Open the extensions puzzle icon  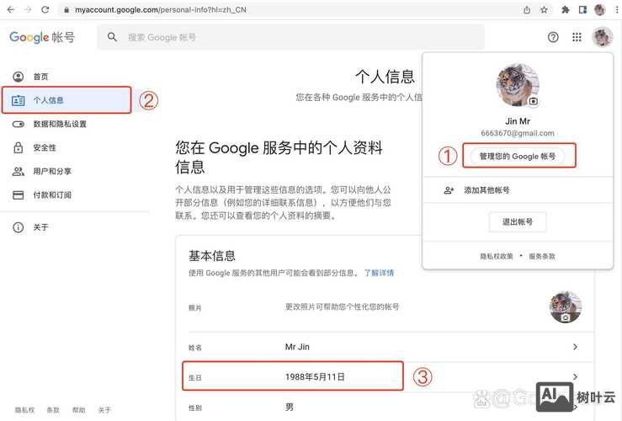click(x=566, y=9)
